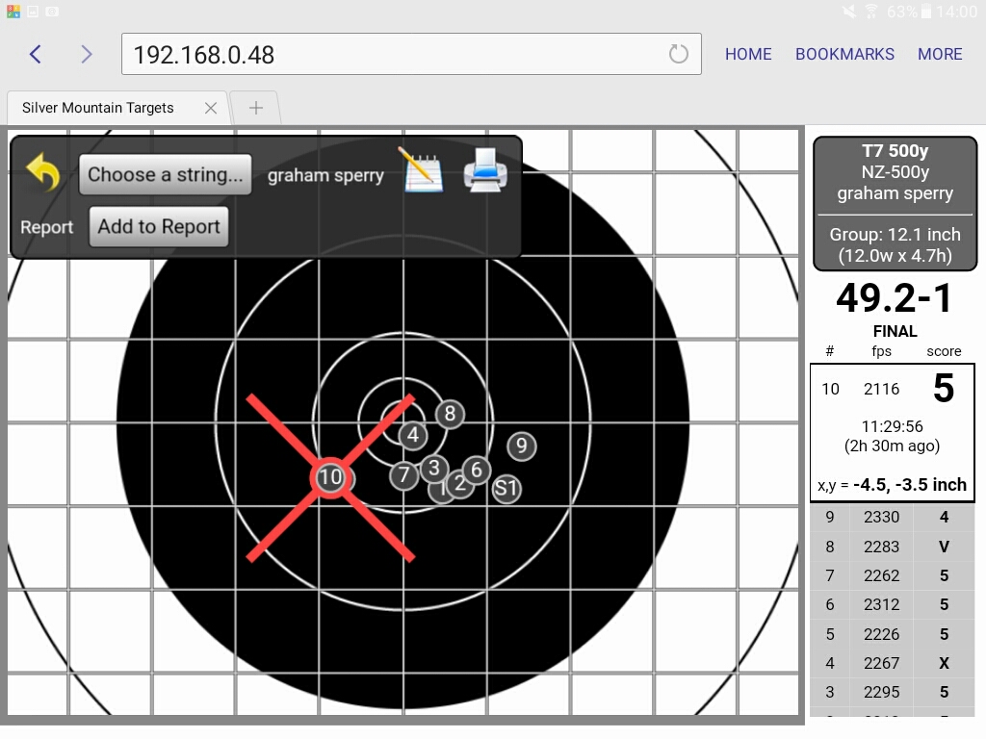This screenshot has width=986, height=739.
Task: Close the Silver Mountain Targets tab
Action: click(211, 108)
